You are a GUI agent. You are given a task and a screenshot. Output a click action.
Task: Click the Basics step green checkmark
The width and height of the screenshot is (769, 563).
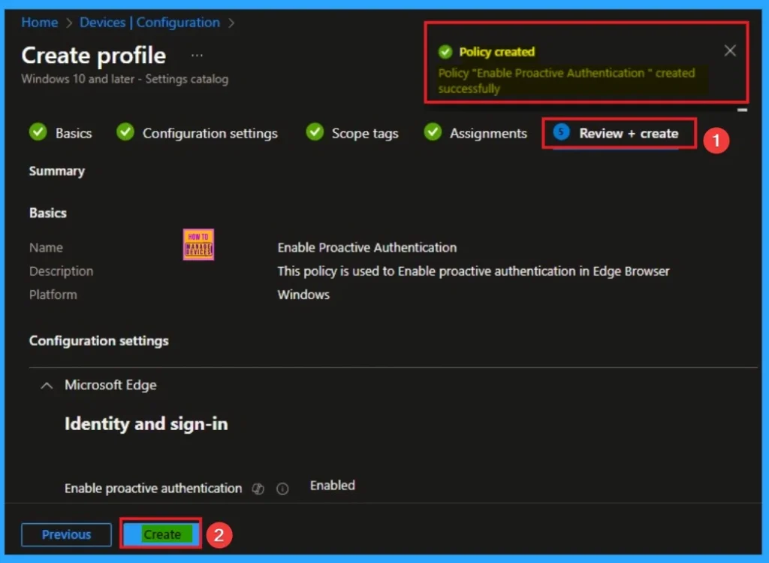(x=38, y=132)
